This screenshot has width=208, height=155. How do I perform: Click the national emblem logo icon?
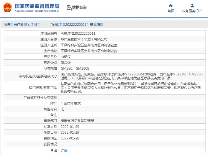point(7,7)
